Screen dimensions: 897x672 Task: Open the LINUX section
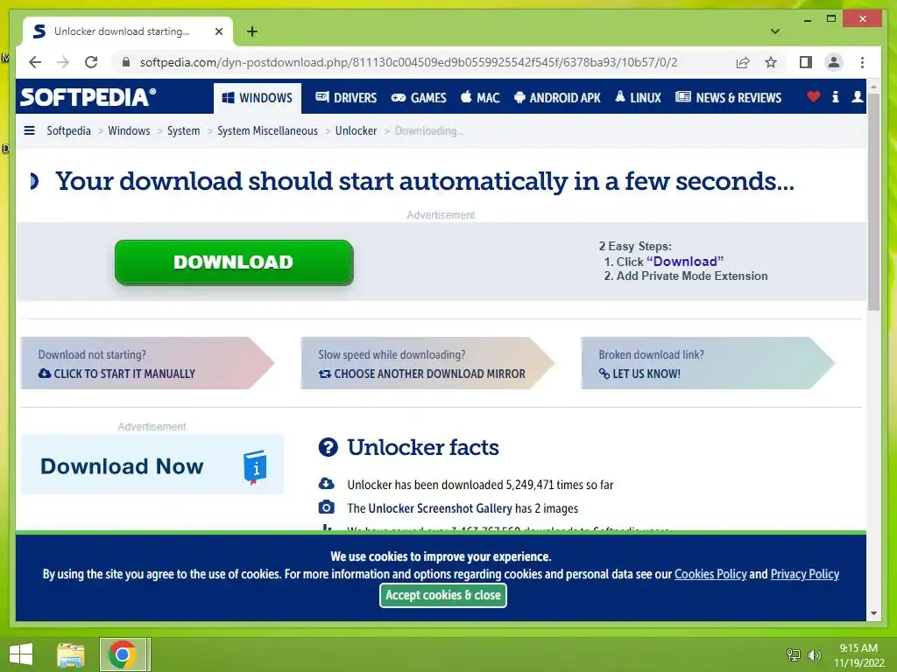[638, 98]
